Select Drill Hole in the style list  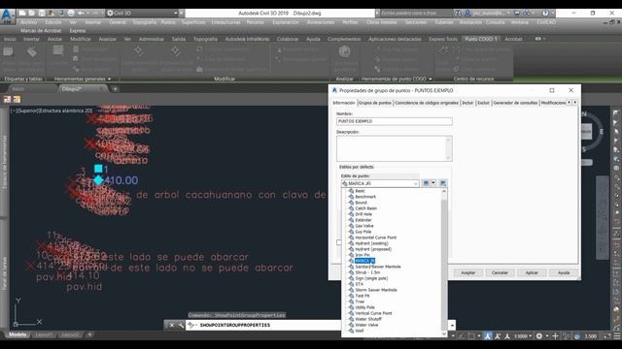point(363,214)
